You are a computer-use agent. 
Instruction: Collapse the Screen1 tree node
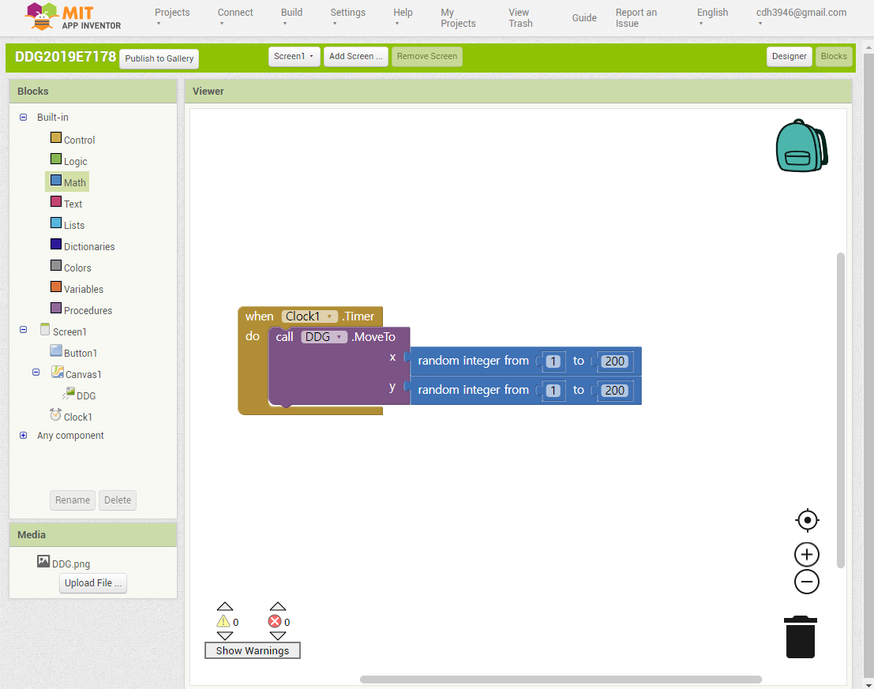[24, 329]
